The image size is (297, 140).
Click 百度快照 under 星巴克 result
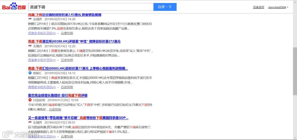point(55,109)
